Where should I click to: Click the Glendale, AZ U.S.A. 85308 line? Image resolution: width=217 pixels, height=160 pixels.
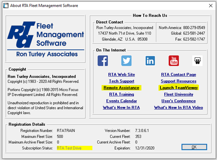pos(125,39)
